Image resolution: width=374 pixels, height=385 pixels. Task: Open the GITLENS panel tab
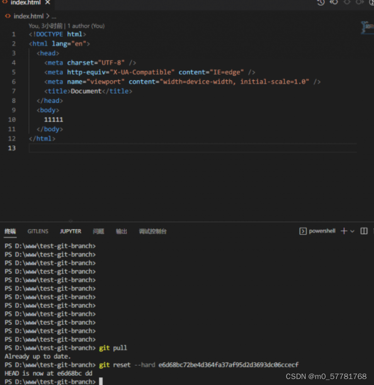point(38,231)
